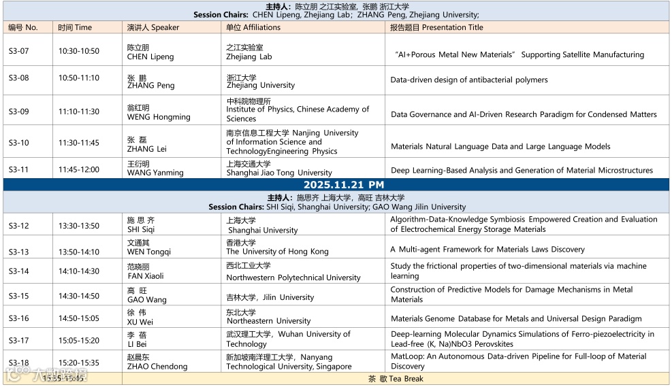Select Northwestern Polytechnical University affiliation

[293, 272]
